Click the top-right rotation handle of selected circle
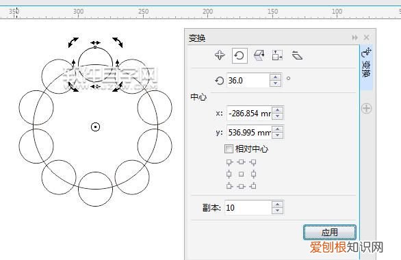Screen dimensions: 401x260 (x=118, y=42)
